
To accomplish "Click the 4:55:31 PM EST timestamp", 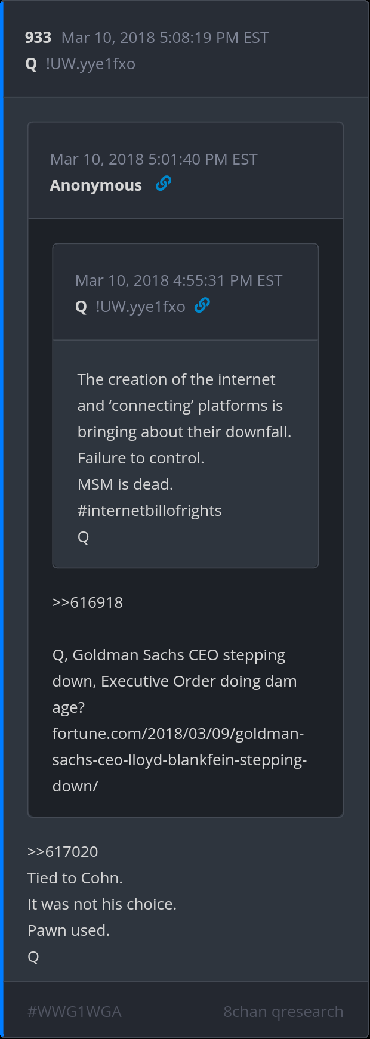I will (x=178, y=280).
